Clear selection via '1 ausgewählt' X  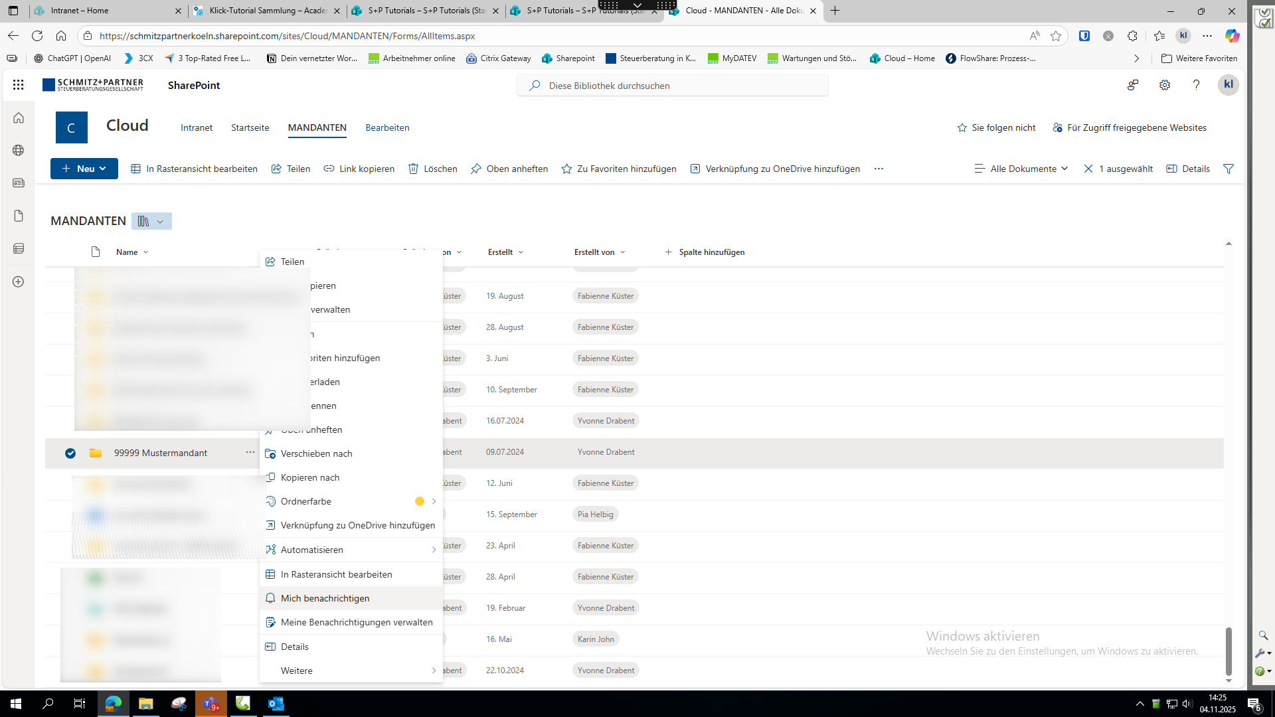tap(1088, 169)
